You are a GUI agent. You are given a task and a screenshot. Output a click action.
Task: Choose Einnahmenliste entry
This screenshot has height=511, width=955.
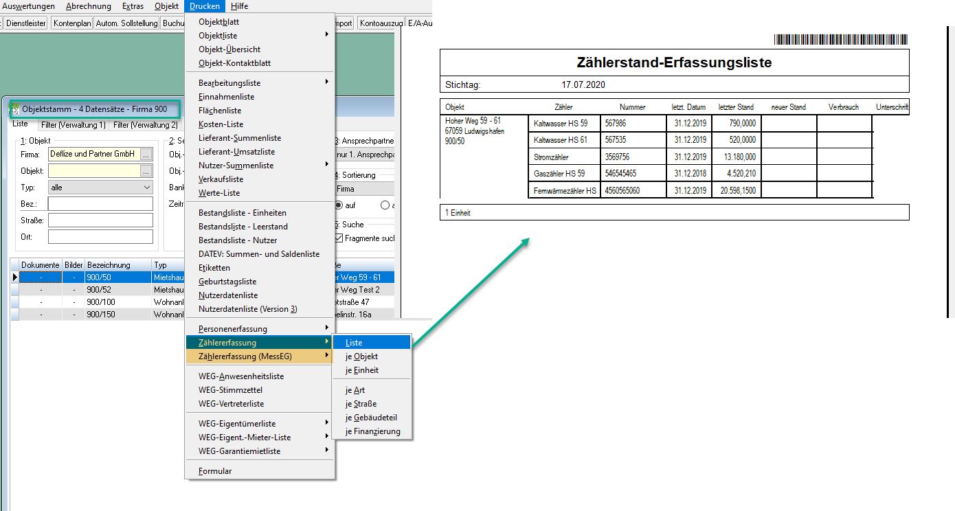point(260,97)
